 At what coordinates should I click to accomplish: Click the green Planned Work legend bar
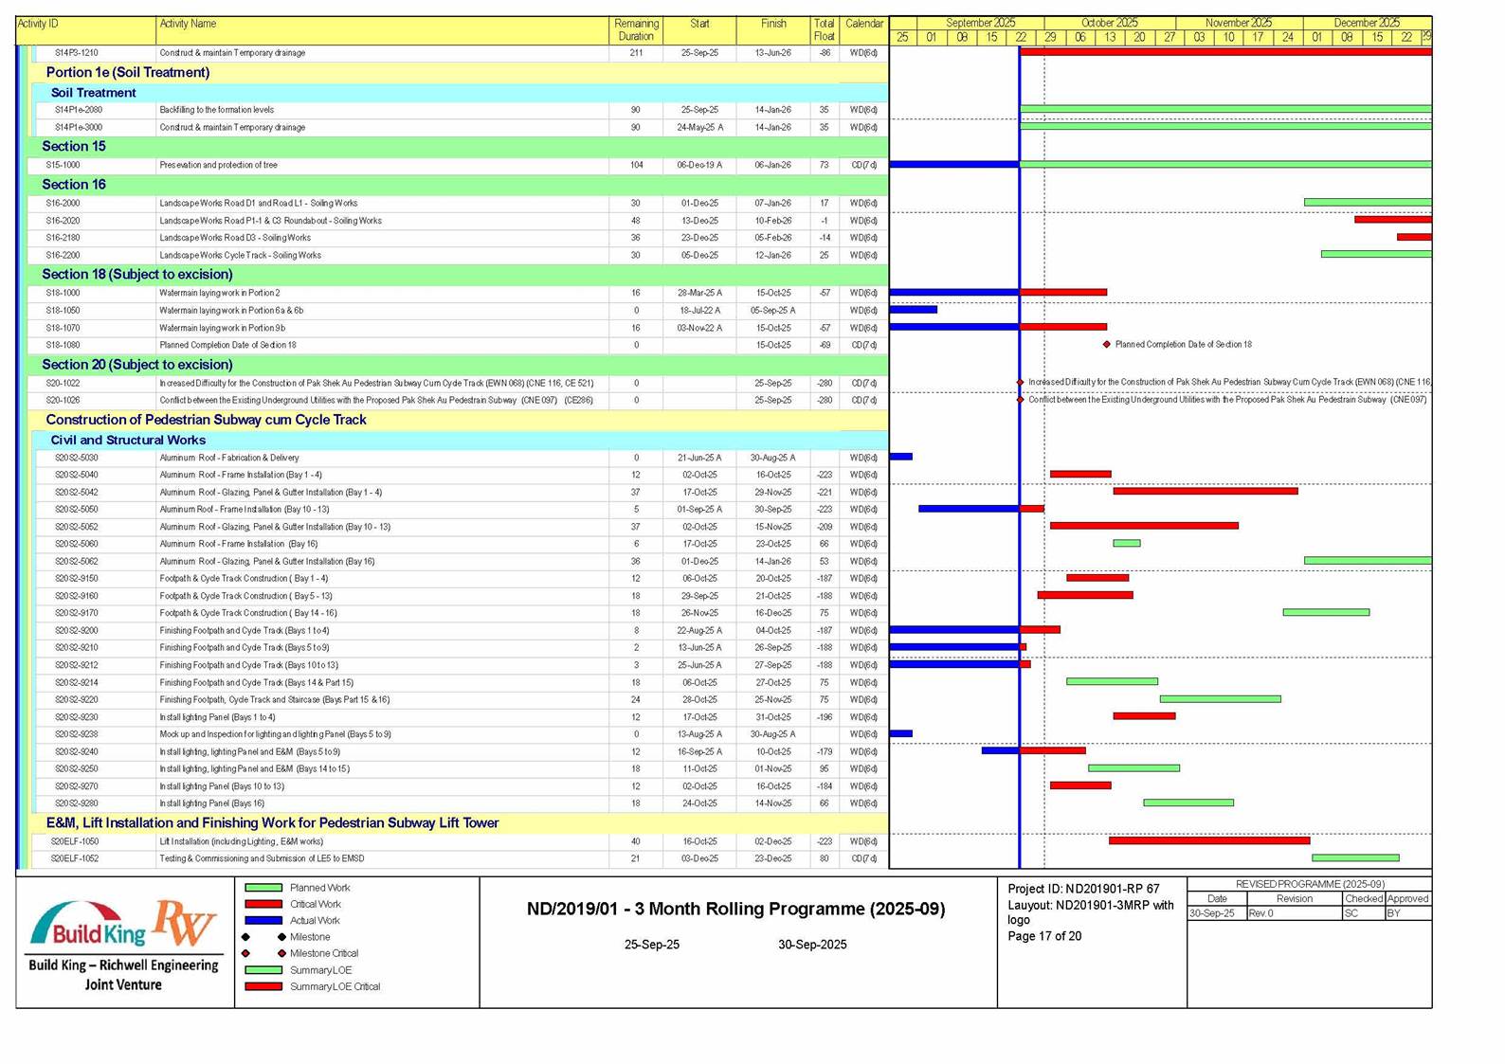click(x=263, y=888)
